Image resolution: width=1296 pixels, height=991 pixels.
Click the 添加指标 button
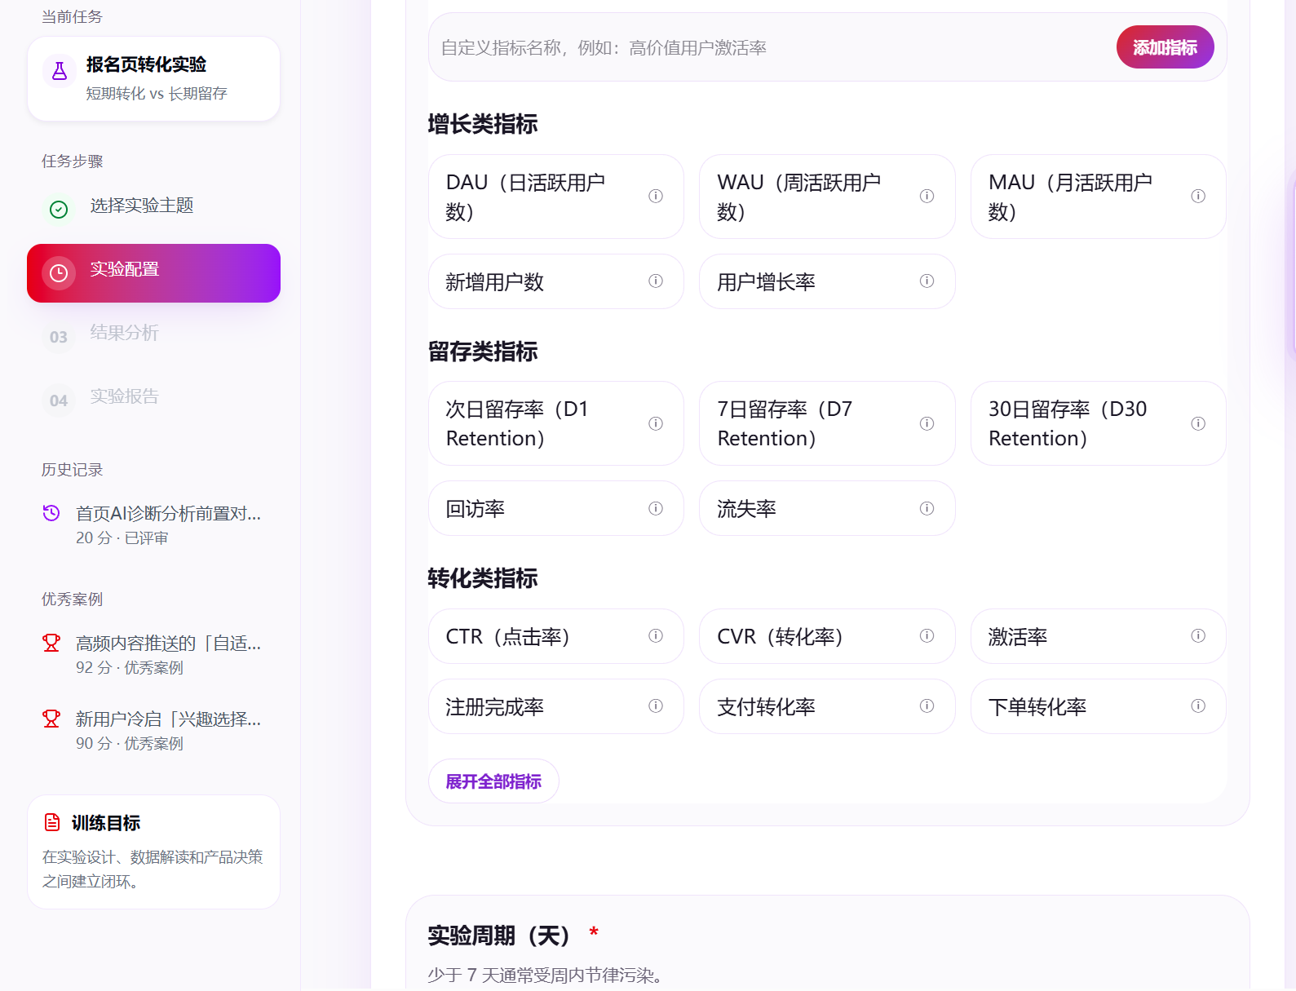point(1165,47)
